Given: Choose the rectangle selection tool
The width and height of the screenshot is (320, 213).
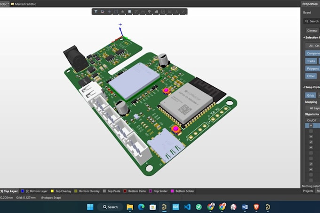Looking at the screenshot, I should [116, 12].
